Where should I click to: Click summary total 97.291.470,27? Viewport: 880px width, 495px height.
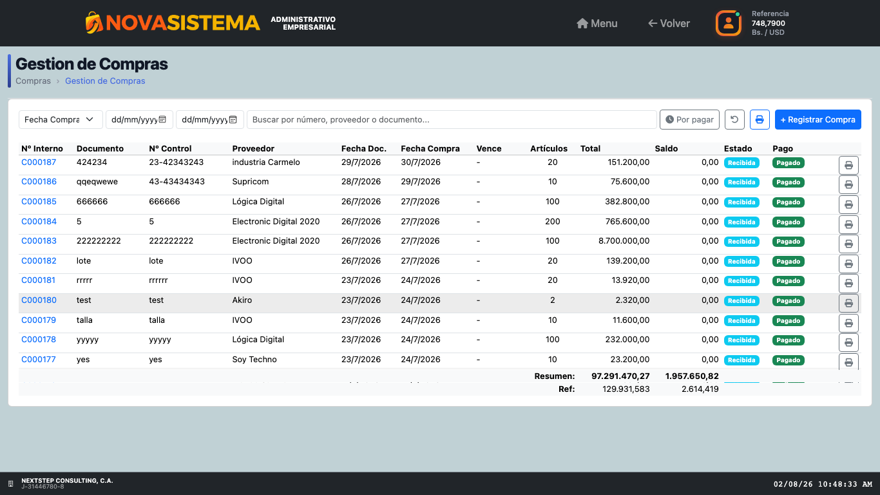[620, 376]
